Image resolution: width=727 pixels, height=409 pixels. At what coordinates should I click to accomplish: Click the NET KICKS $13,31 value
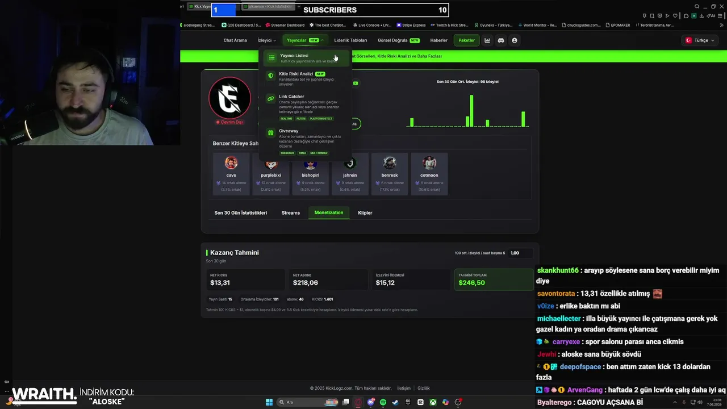(220, 283)
